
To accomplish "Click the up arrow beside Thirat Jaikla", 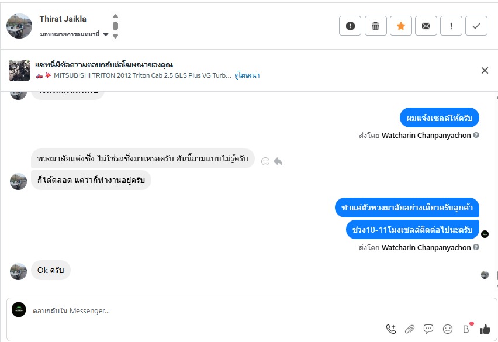I will 116,16.
